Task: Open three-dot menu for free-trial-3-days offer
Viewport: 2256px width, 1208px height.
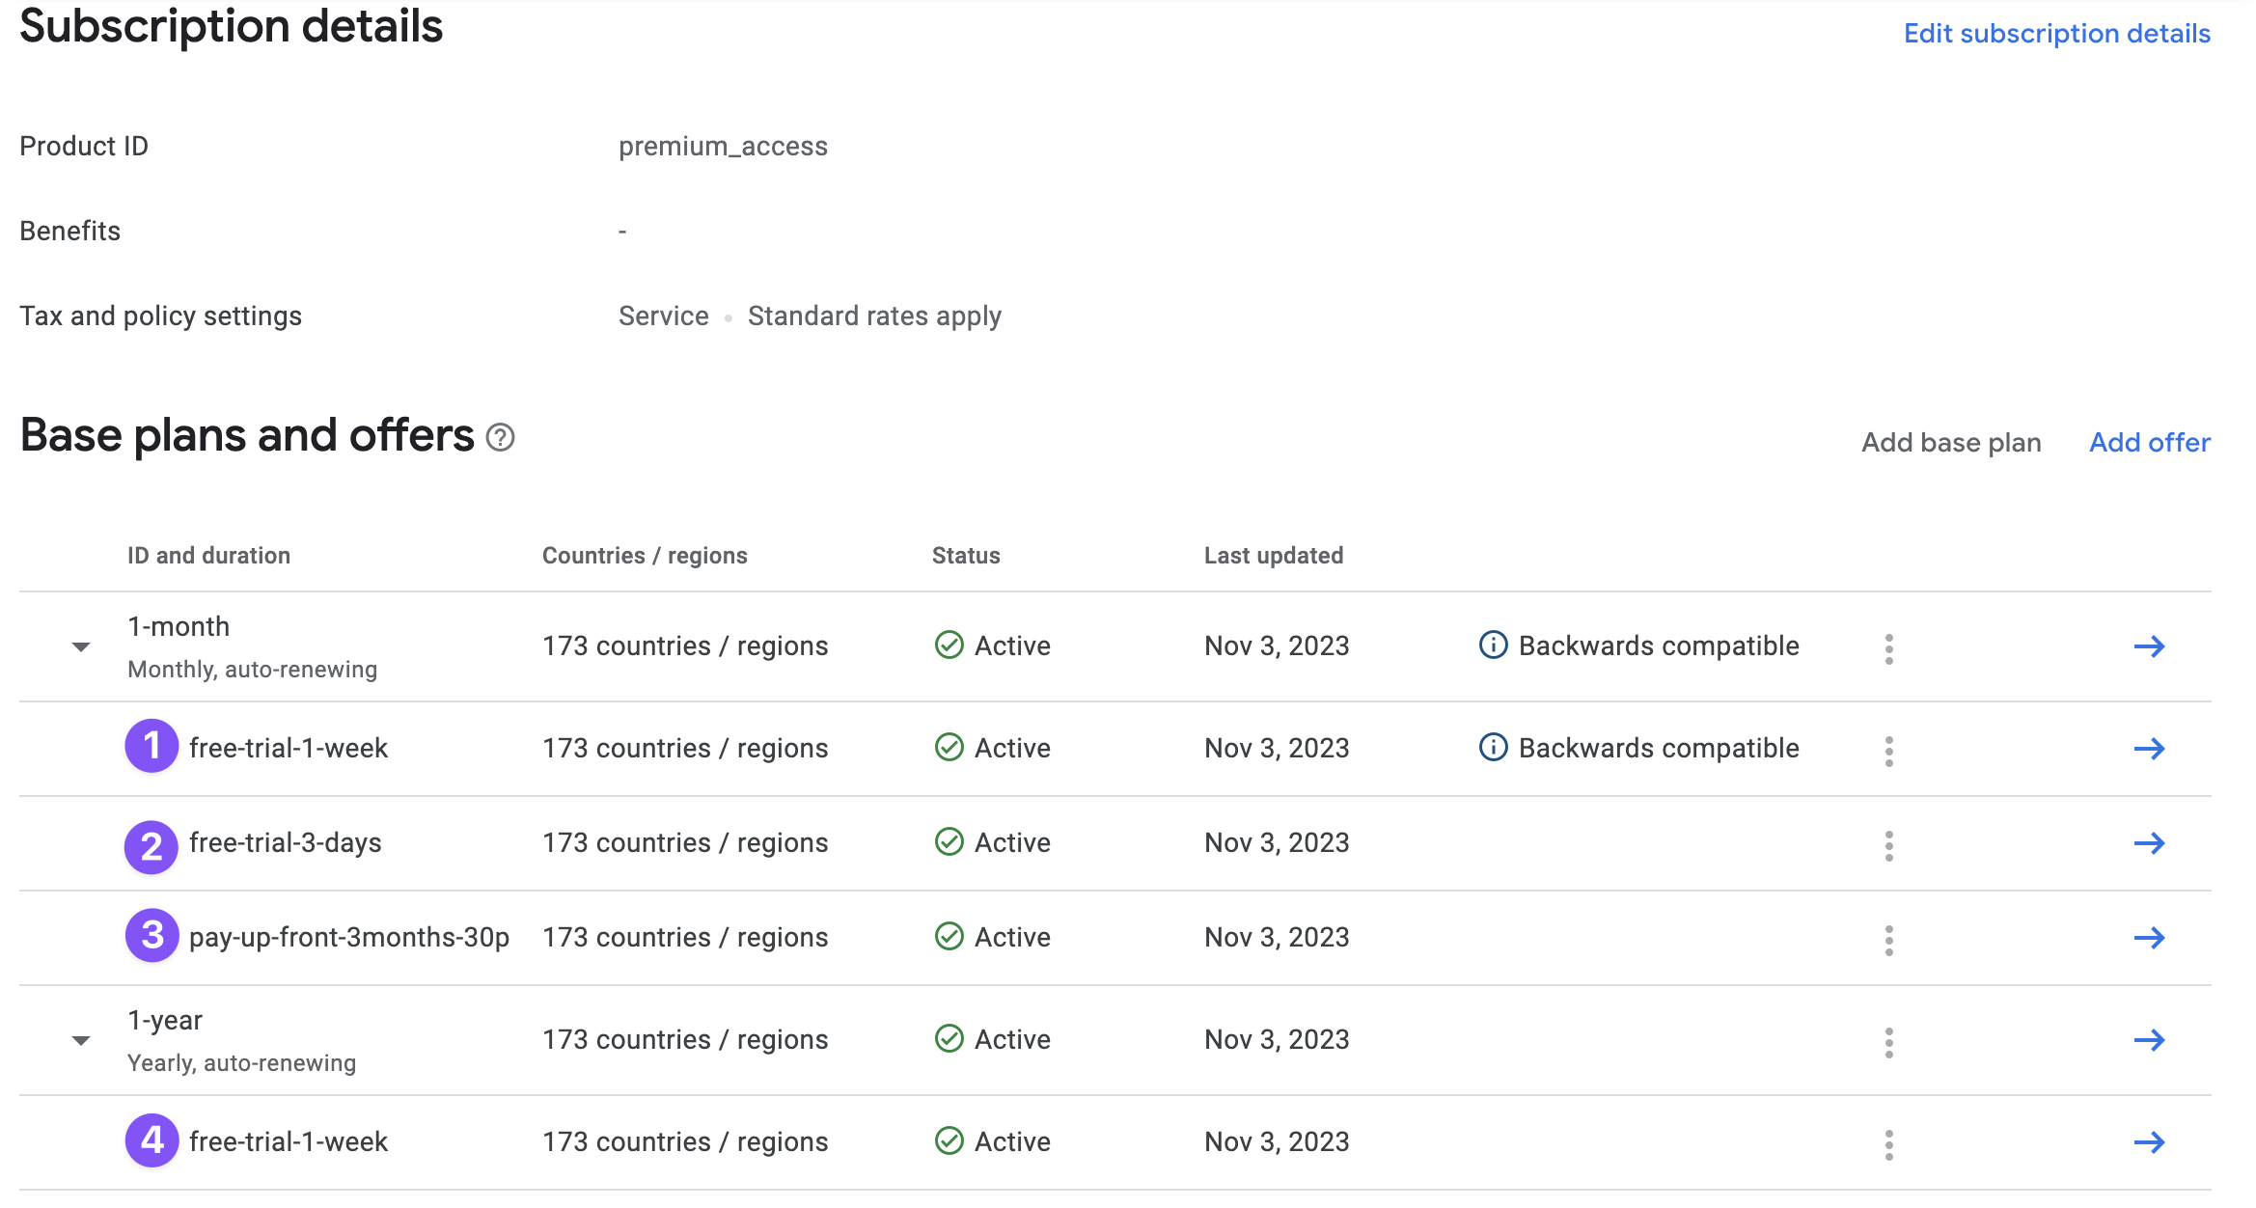Action: [x=1888, y=845]
